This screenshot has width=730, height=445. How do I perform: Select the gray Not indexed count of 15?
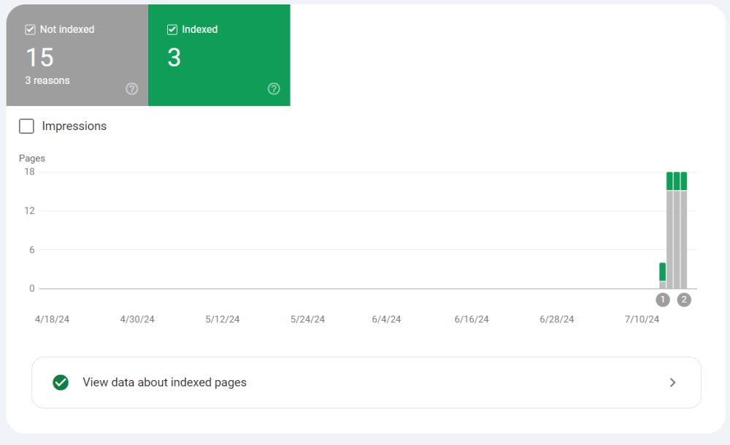pyautogui.click(x=39, y=58)
